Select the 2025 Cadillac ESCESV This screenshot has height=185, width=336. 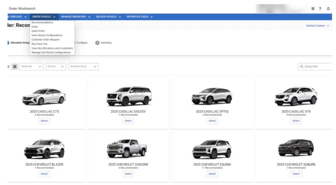pyautogui.click(x=128, y=121)
